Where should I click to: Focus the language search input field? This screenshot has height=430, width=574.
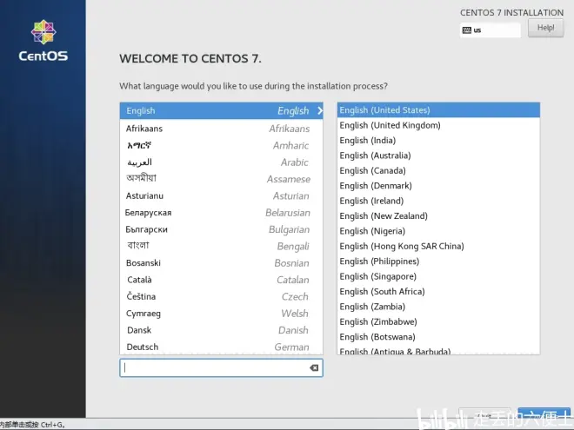pyautogui.click(x=221, y=367)
